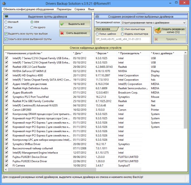Screen dimensions: 191x185
Task: Toggle 'Выделять всю группу при выборе' checkbox
Action: point(6,33)
